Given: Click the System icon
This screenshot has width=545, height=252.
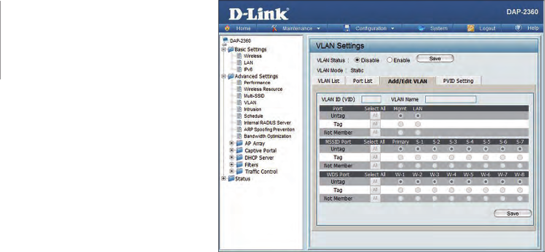Looking at the screenshot, I should [422, 28].
